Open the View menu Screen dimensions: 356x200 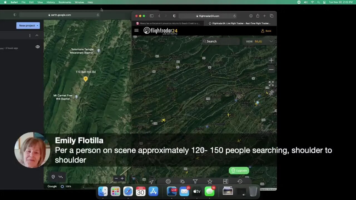point(40,2)
